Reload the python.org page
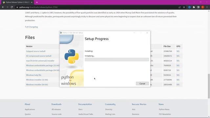Screen dimensions: 210x118 pyautogui.click(x=12, y=7)
